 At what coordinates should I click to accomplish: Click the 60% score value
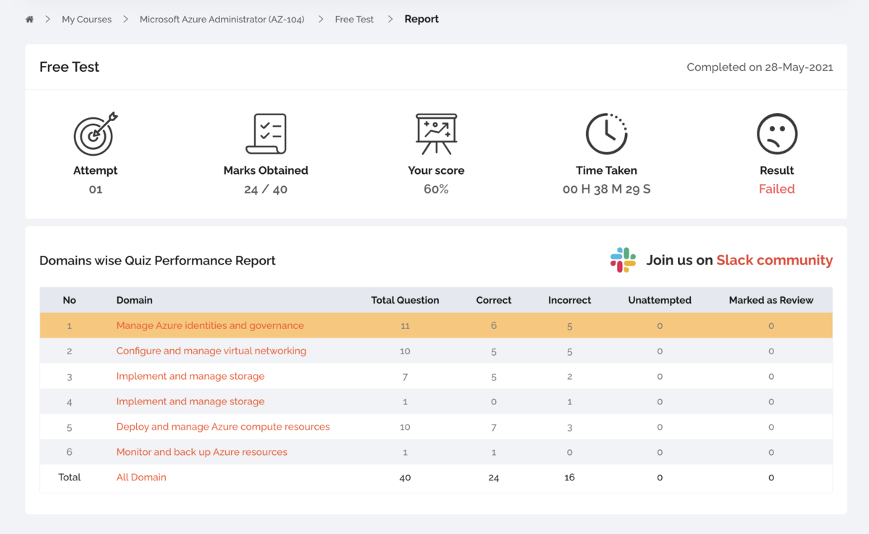436,189
